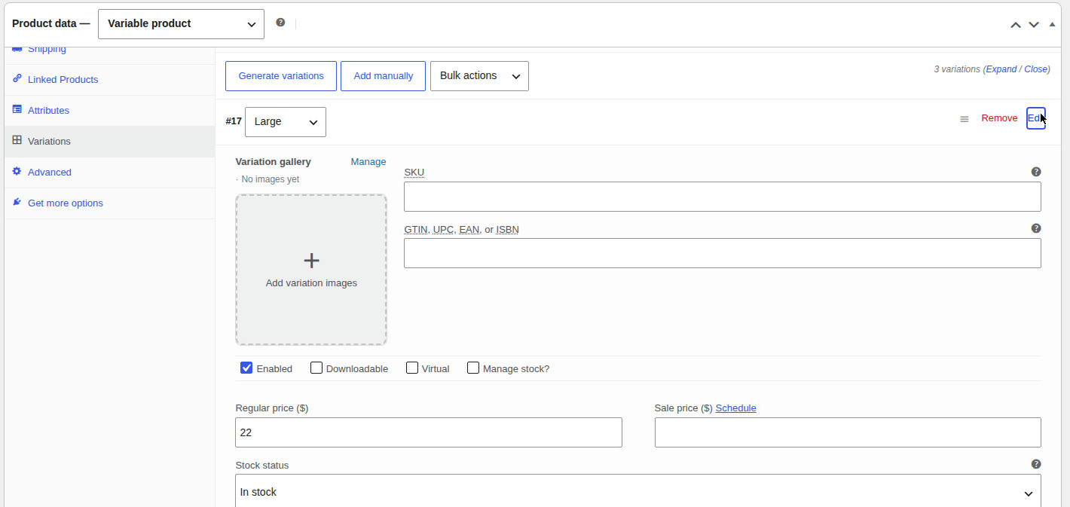Click the Add manually button
1070x507 pixels.
tap(384, 76)
